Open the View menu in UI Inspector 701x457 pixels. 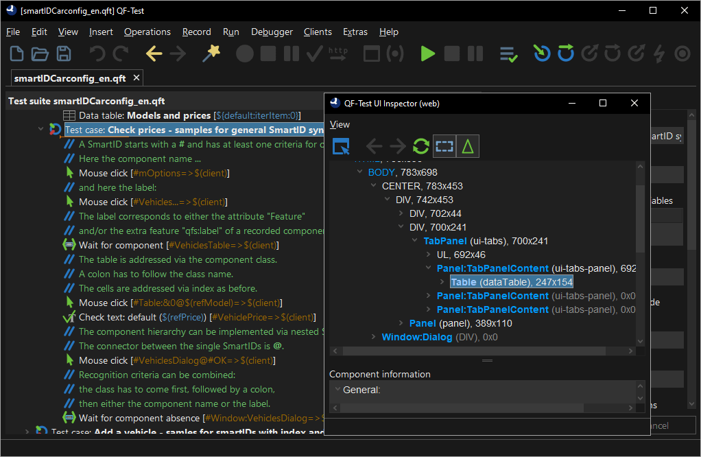[340, 124]
